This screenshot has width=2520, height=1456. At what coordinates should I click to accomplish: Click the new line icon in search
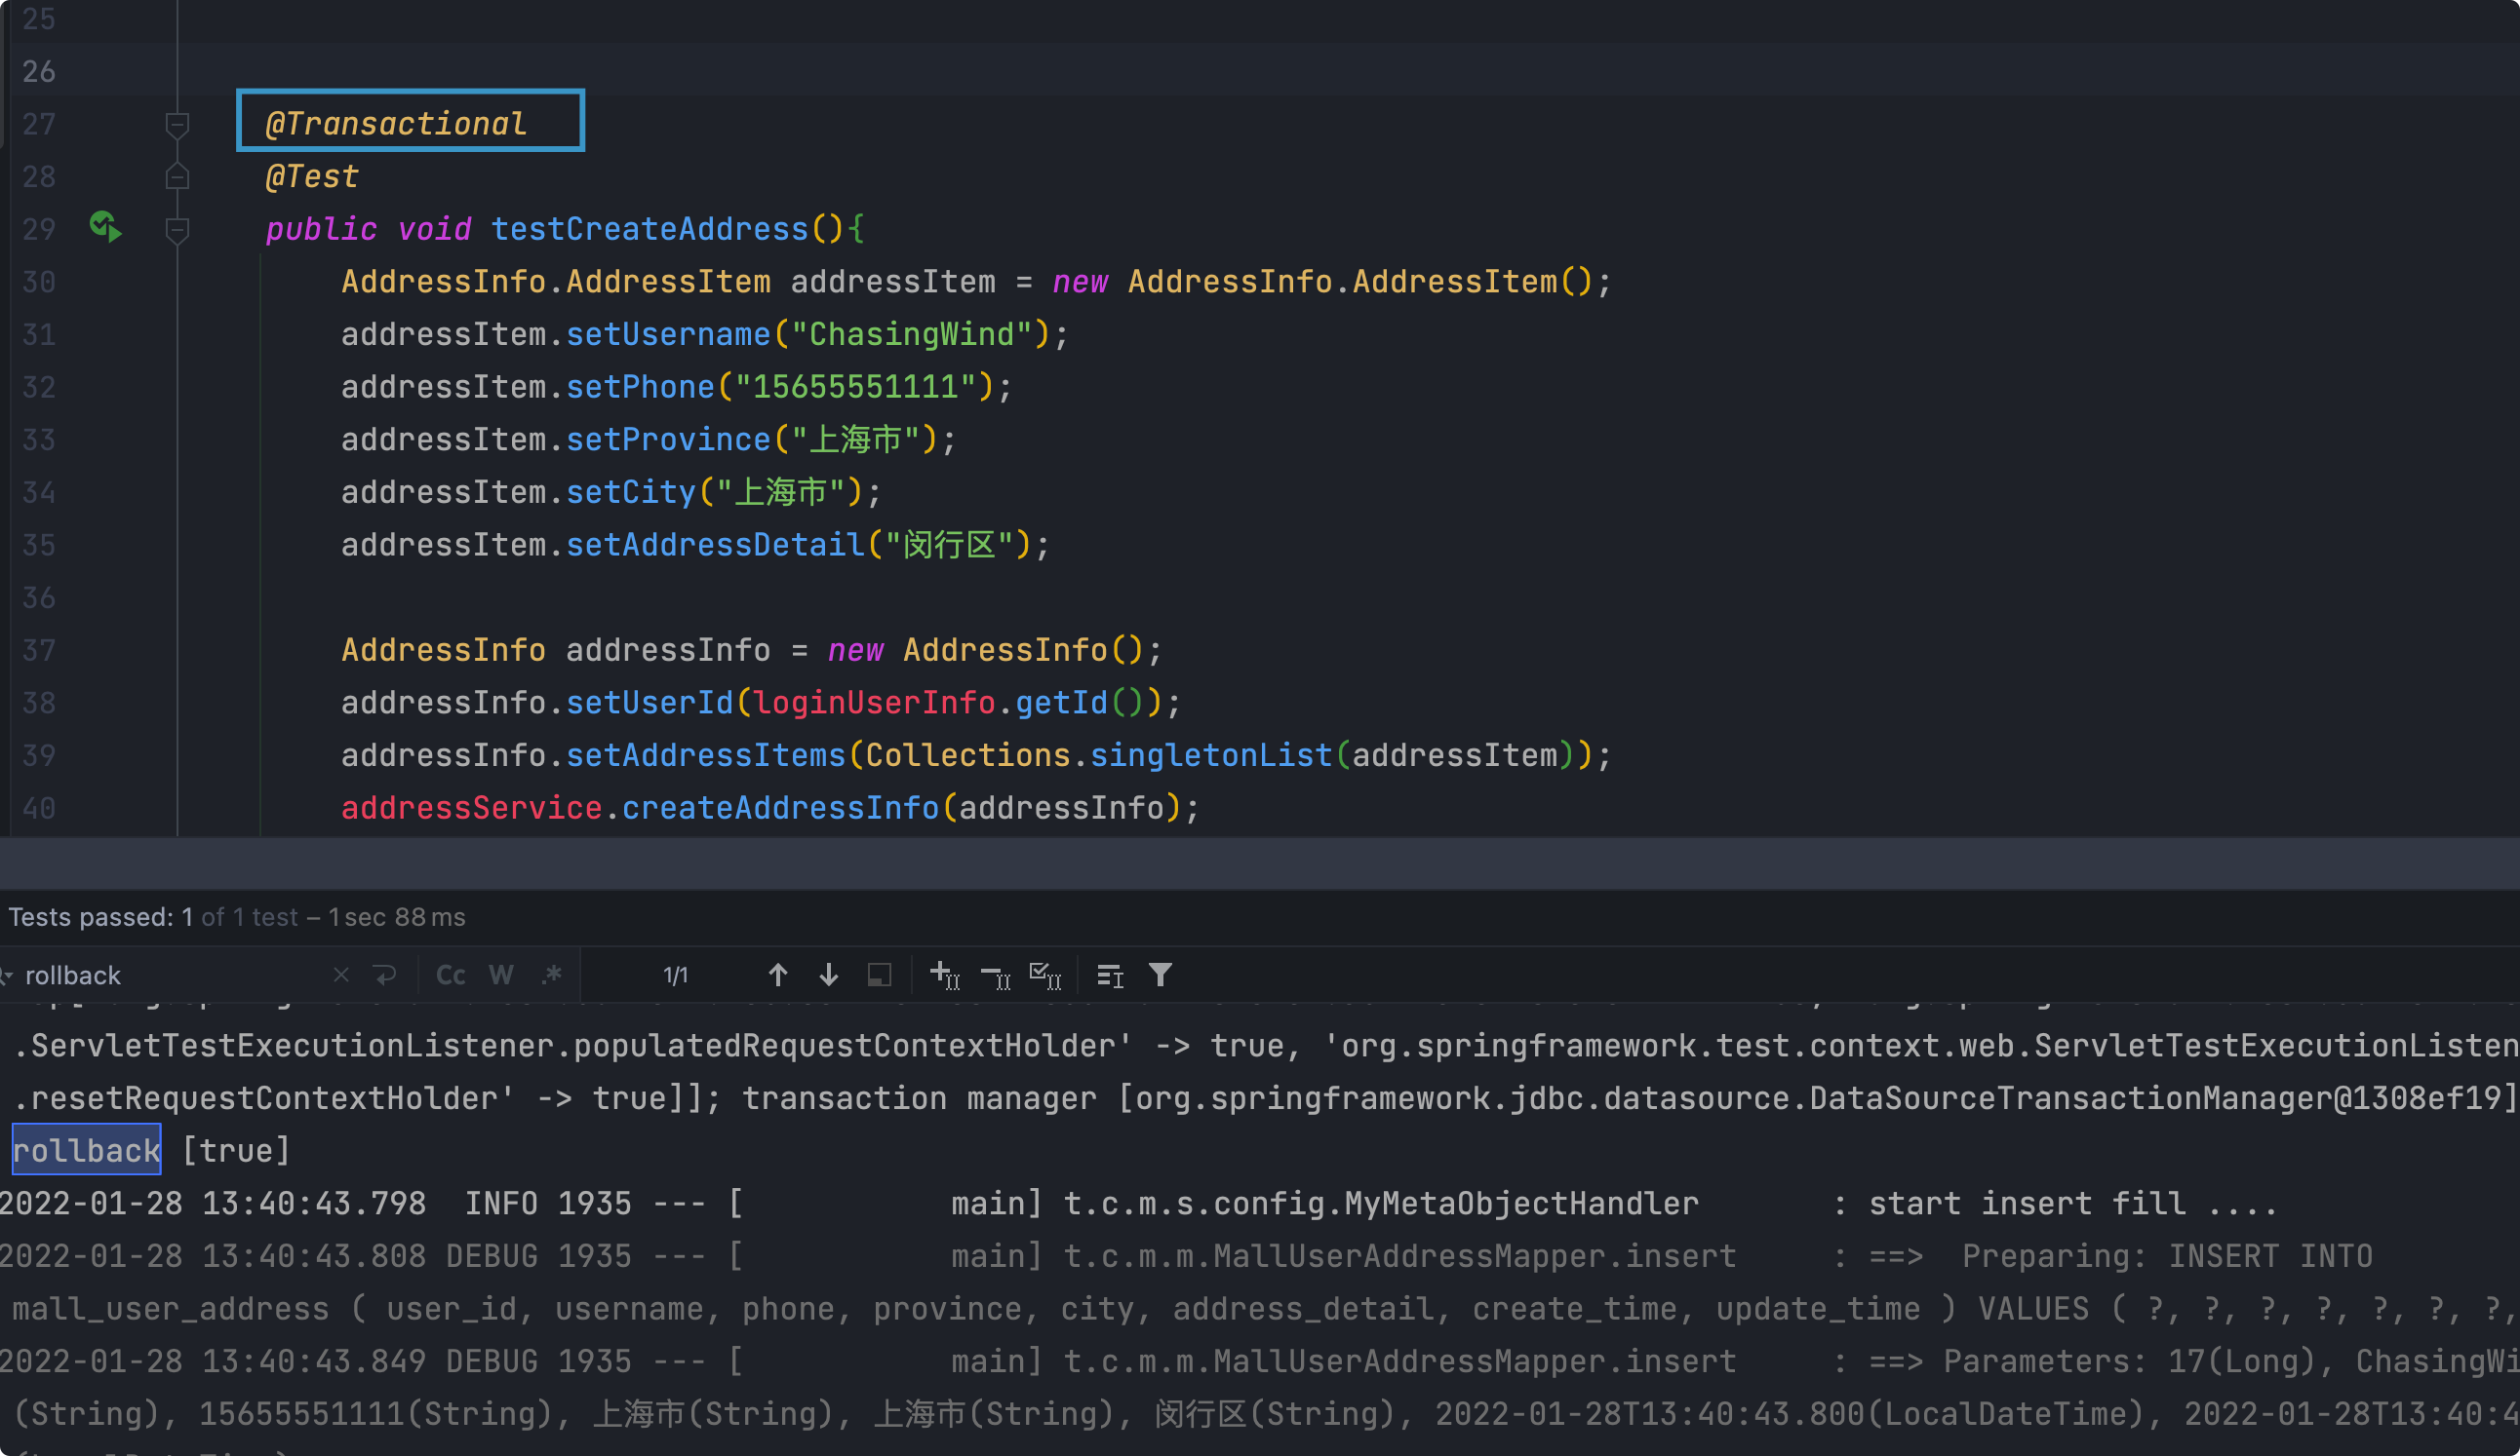tap(385, 975)
